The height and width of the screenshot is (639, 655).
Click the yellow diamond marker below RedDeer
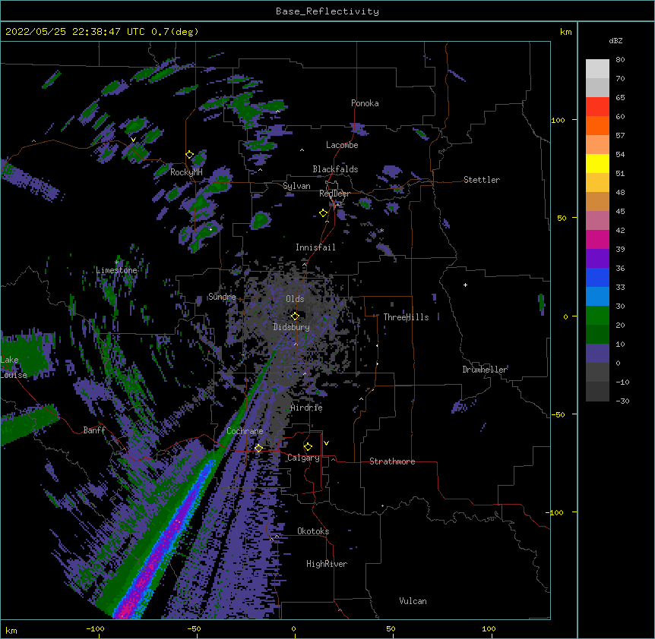(323, 213)
